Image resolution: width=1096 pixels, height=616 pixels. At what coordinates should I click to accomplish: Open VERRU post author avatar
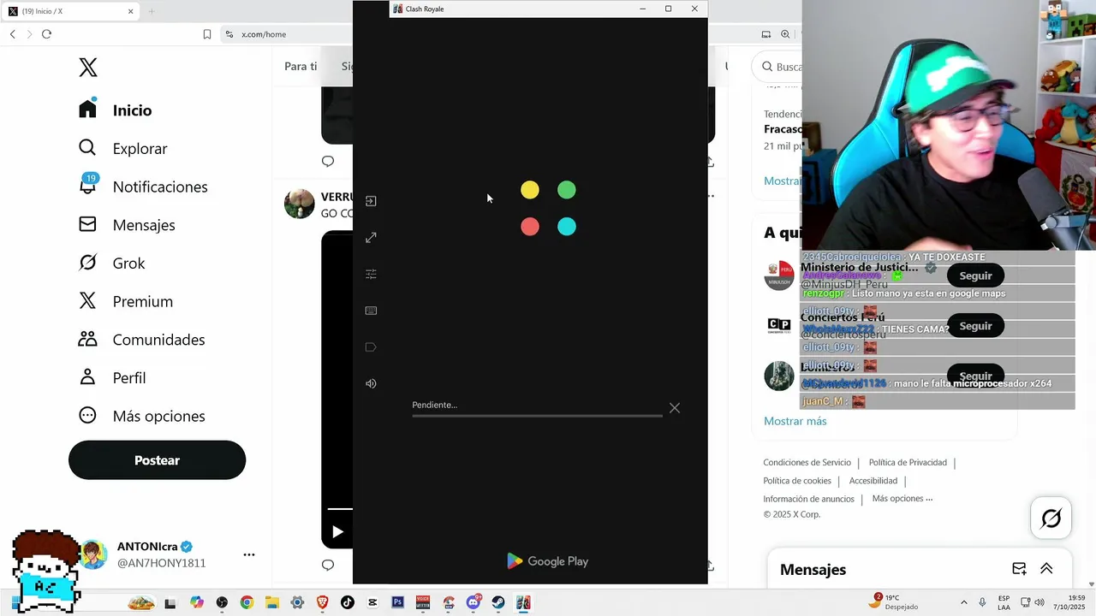(x=299, y=204)
